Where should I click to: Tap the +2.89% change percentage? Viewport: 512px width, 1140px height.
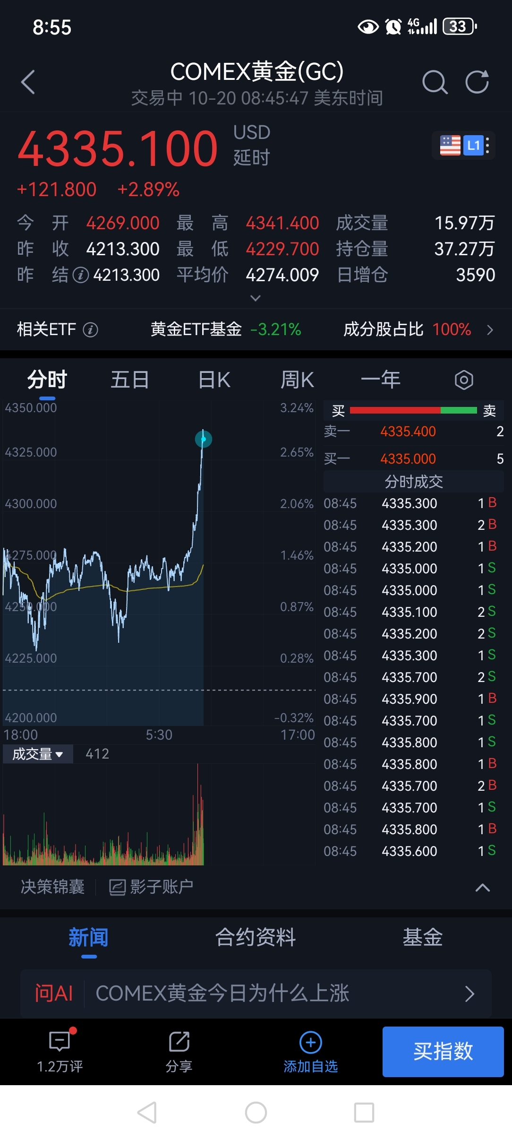tap(148, 190)
